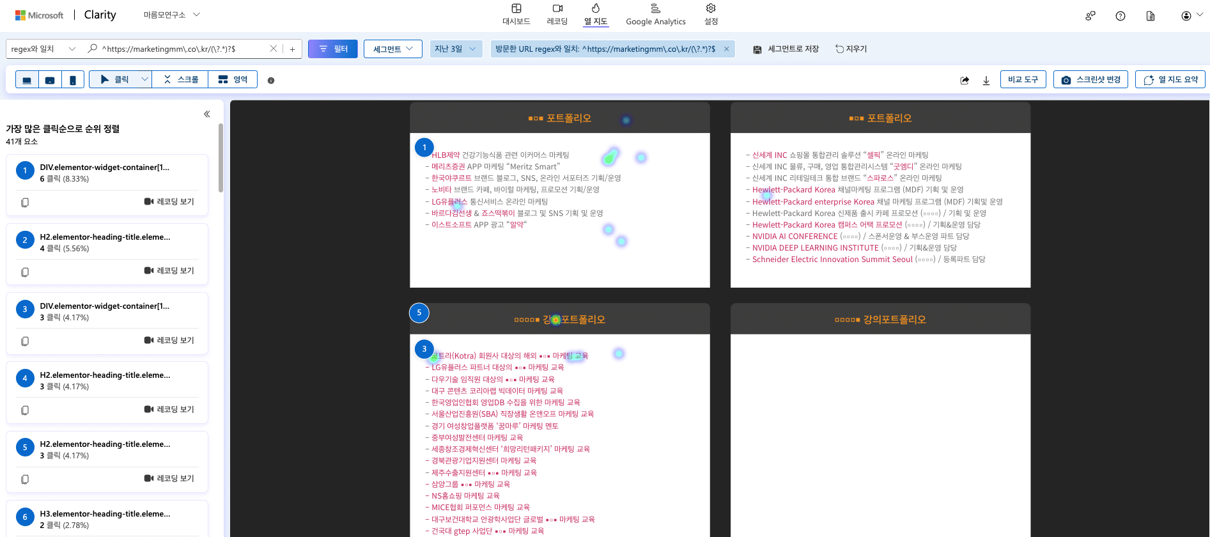The image size is (1210, 537).
Task: Remove the 방문한 URL filter chip
Action: coord(726,49)
